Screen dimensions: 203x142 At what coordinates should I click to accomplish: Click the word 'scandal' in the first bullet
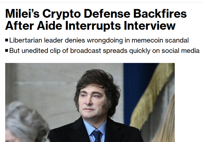coord(177,40)
